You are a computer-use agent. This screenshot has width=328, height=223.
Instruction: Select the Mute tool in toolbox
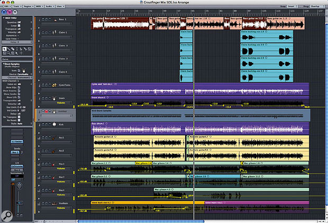pyautogui.click(x=4, y=53)
